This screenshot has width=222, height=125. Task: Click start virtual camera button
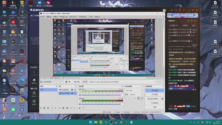pyautogui.click(x=153, y=99)
